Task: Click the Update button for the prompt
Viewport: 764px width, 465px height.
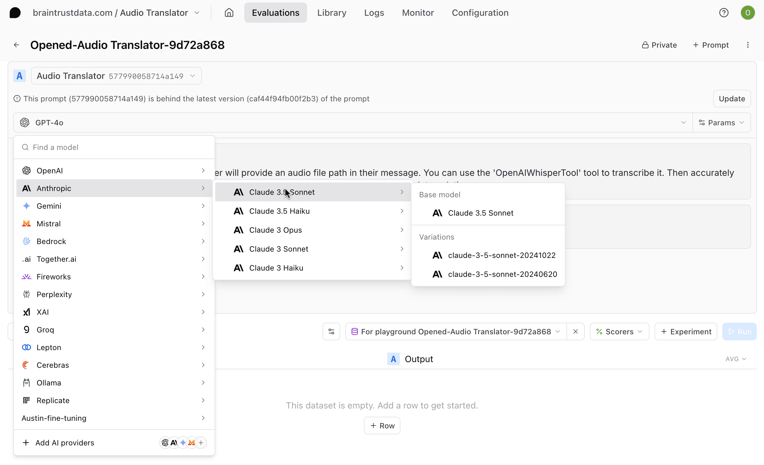Action: [731, 98]
